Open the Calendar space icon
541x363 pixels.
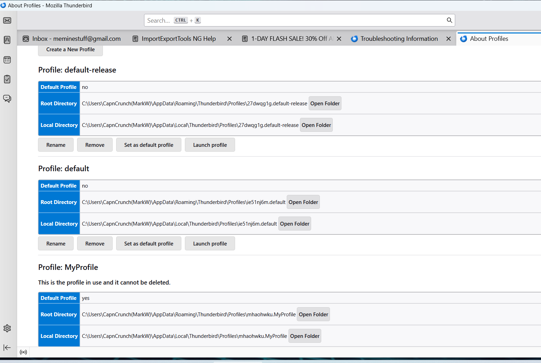[7, 60]
